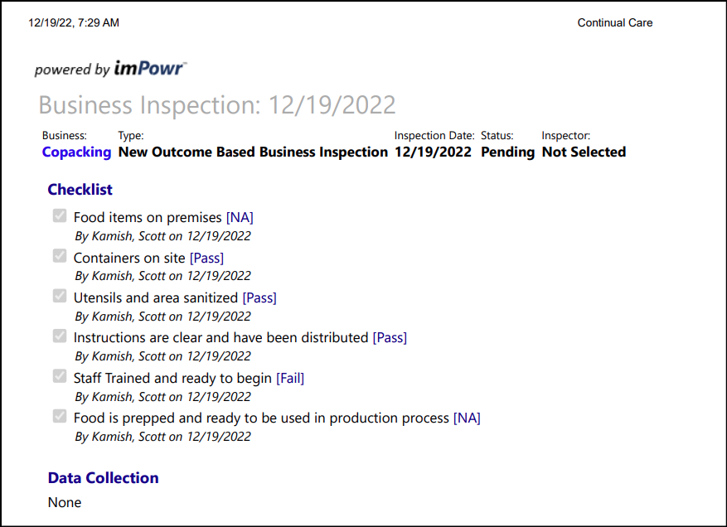Click the Not Selected inspector value
Image resolution: width=727 pixels, height=527 pixels.
point(584,152)
